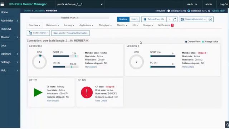Open the Storage tab menu

pyautogui.click(x=148, y=25)
